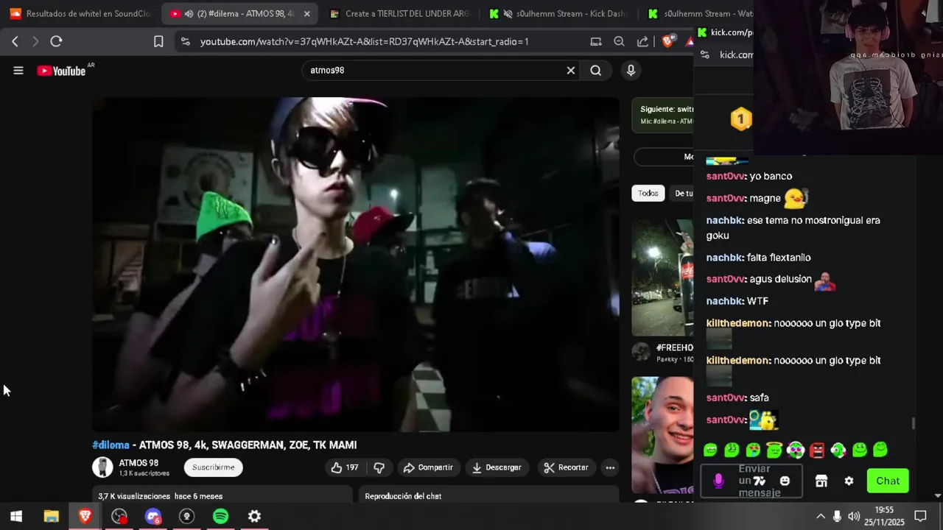Screen dimensions: 943x530
Task: Pick the red angry emote in quick bar
Action: pyautogui.click(x=817, y=450)
